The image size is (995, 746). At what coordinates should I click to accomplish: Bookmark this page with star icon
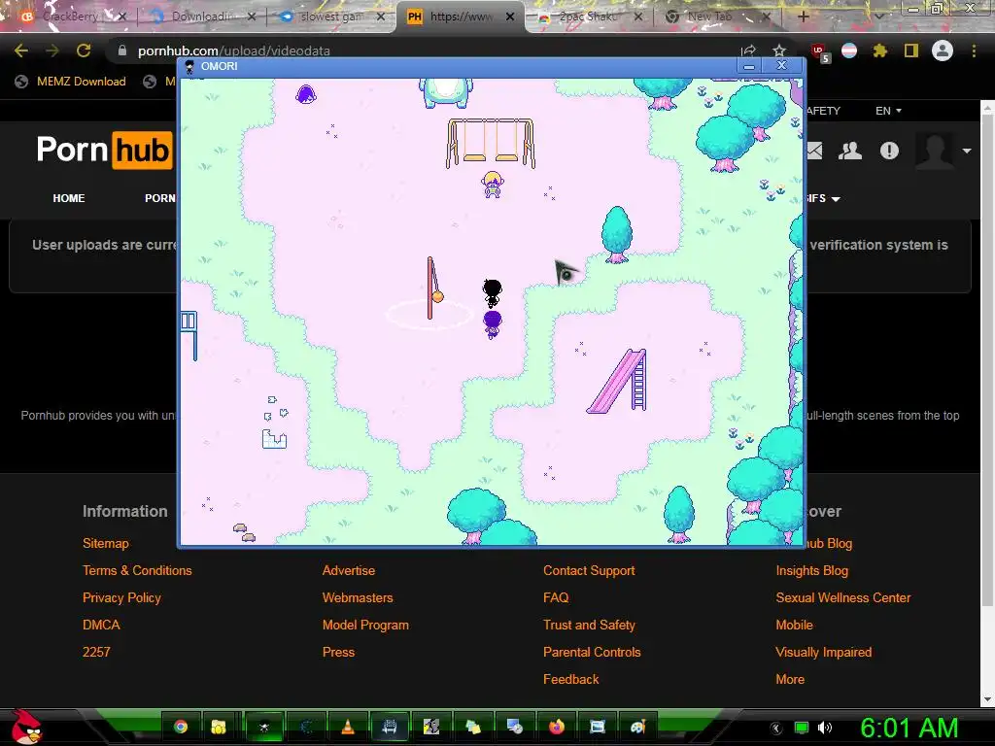(779, 51)
